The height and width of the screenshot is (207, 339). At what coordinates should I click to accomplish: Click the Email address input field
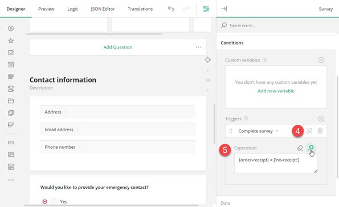pyautogui.click(x=118, y=129)
